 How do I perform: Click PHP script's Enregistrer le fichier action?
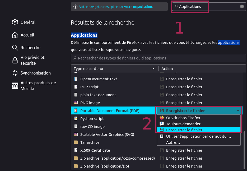coord(184,87)
